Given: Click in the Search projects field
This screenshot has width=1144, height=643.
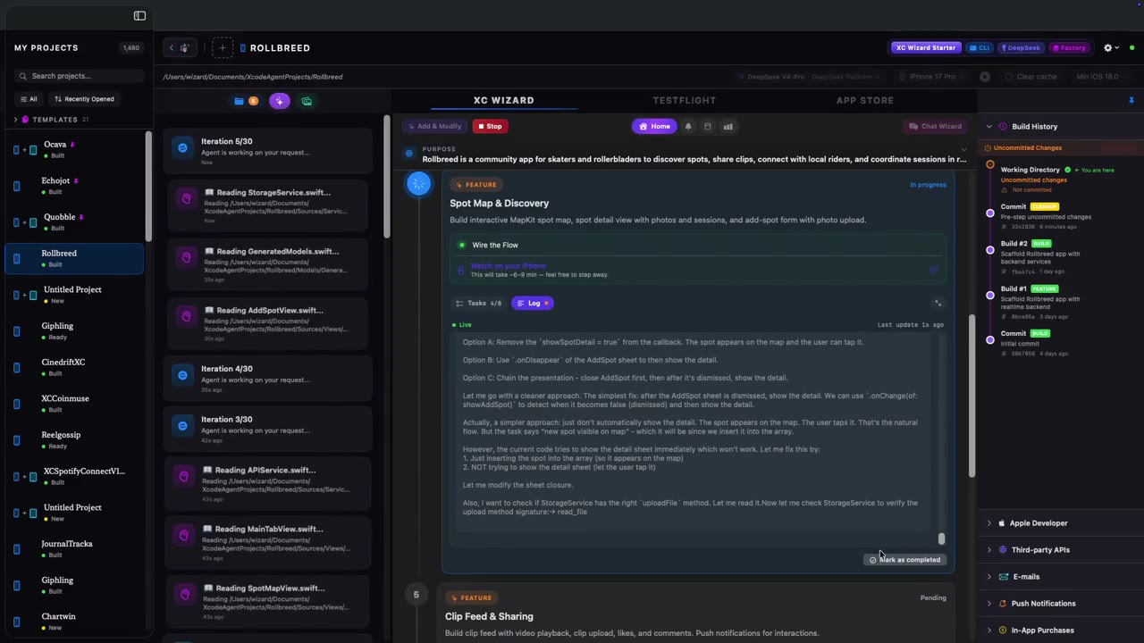Looking at the screenshot, I should [79, 76].
